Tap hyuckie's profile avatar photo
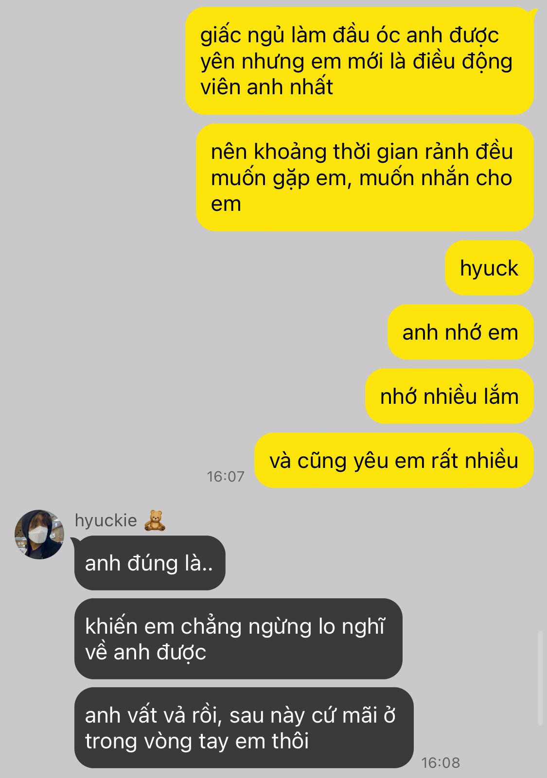This screenshot has height=778, width=547. [39, 534]
